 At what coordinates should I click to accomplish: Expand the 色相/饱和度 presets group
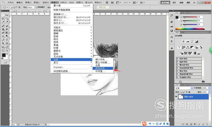(x=177, y=68)
